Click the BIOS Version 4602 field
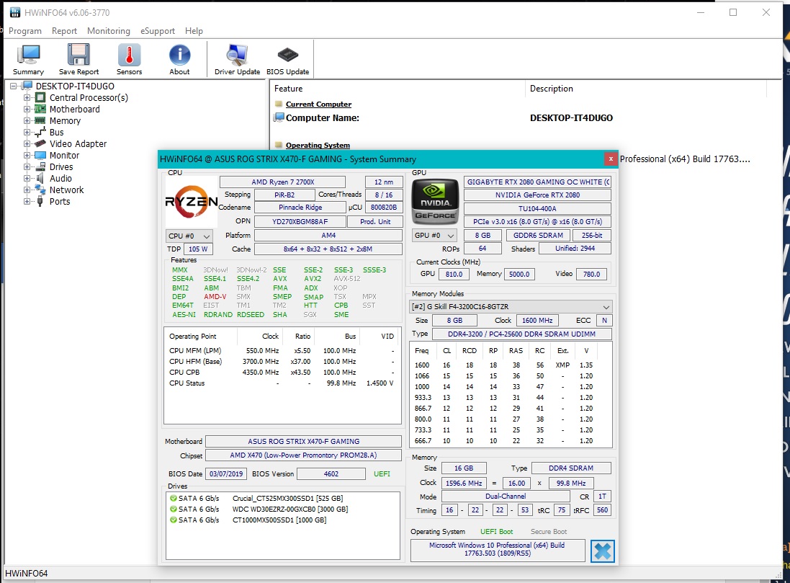790x583 pixels. pos(331,474)
